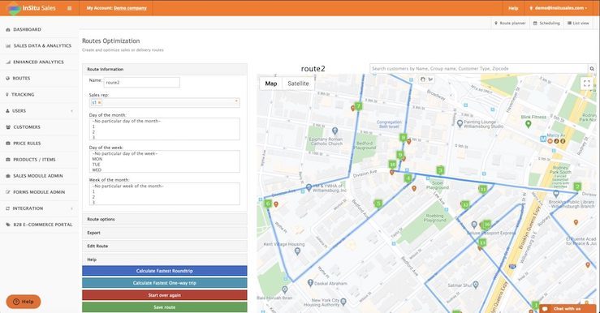Click route stop marker 4
This screenshot has width=600, height=313.
(x=408, y=178)
